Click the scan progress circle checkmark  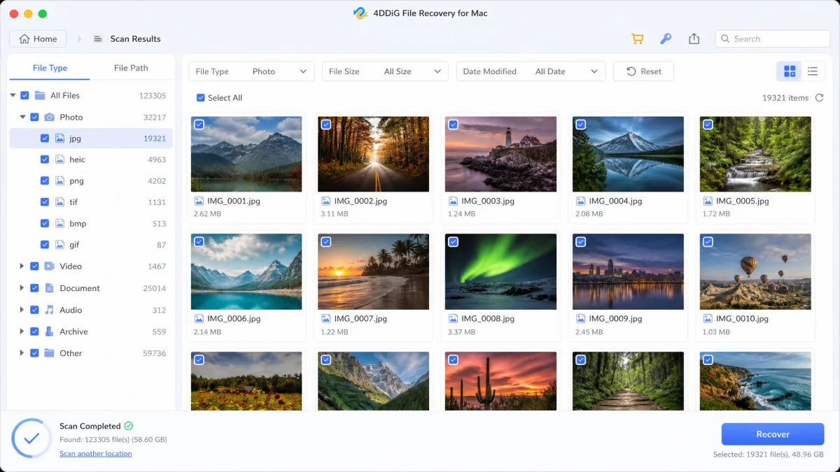[31, 438]
